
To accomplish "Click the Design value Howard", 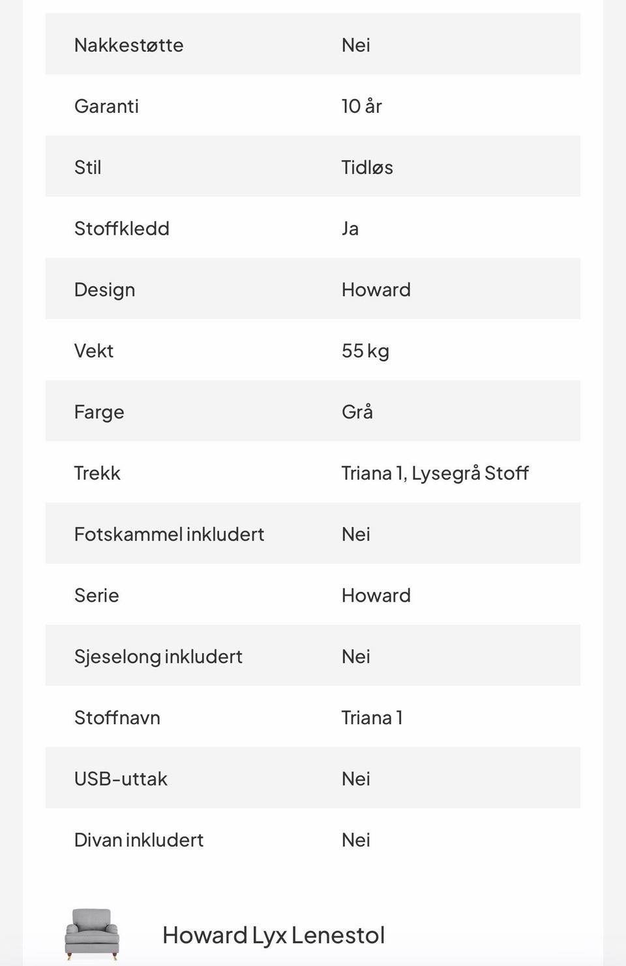I will (376, 289).
